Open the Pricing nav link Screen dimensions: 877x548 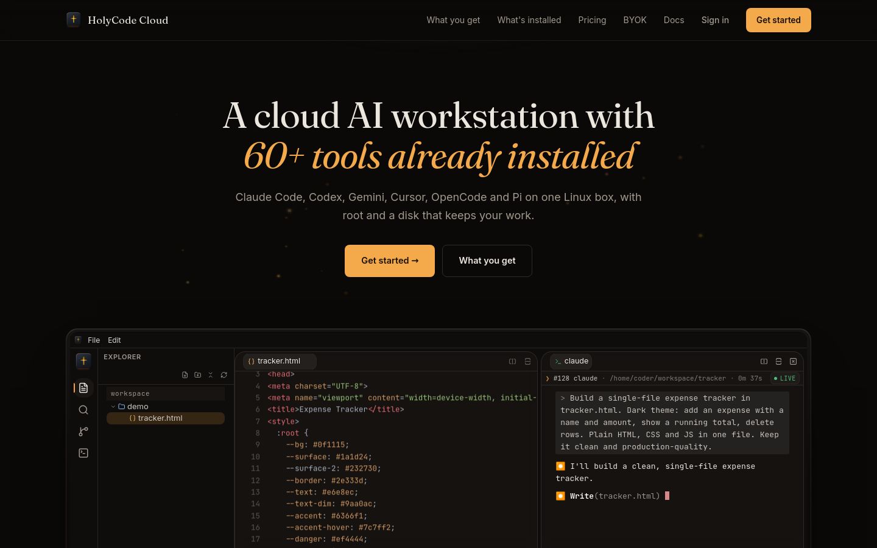(592, 20)
